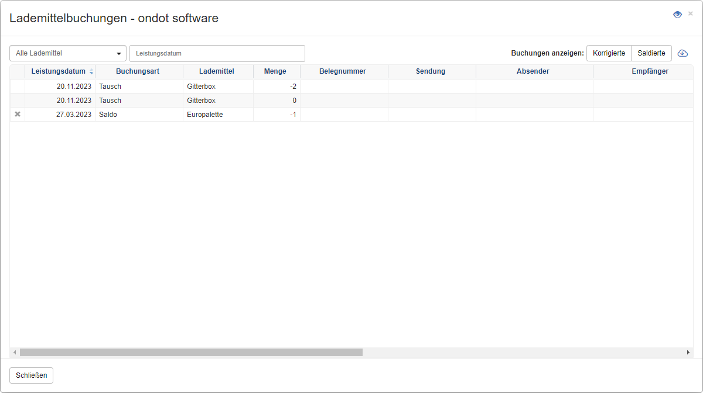This screenshot has height=393, width=703.
Task: Sort by Menge column header
Action: [x=275, y=71]
